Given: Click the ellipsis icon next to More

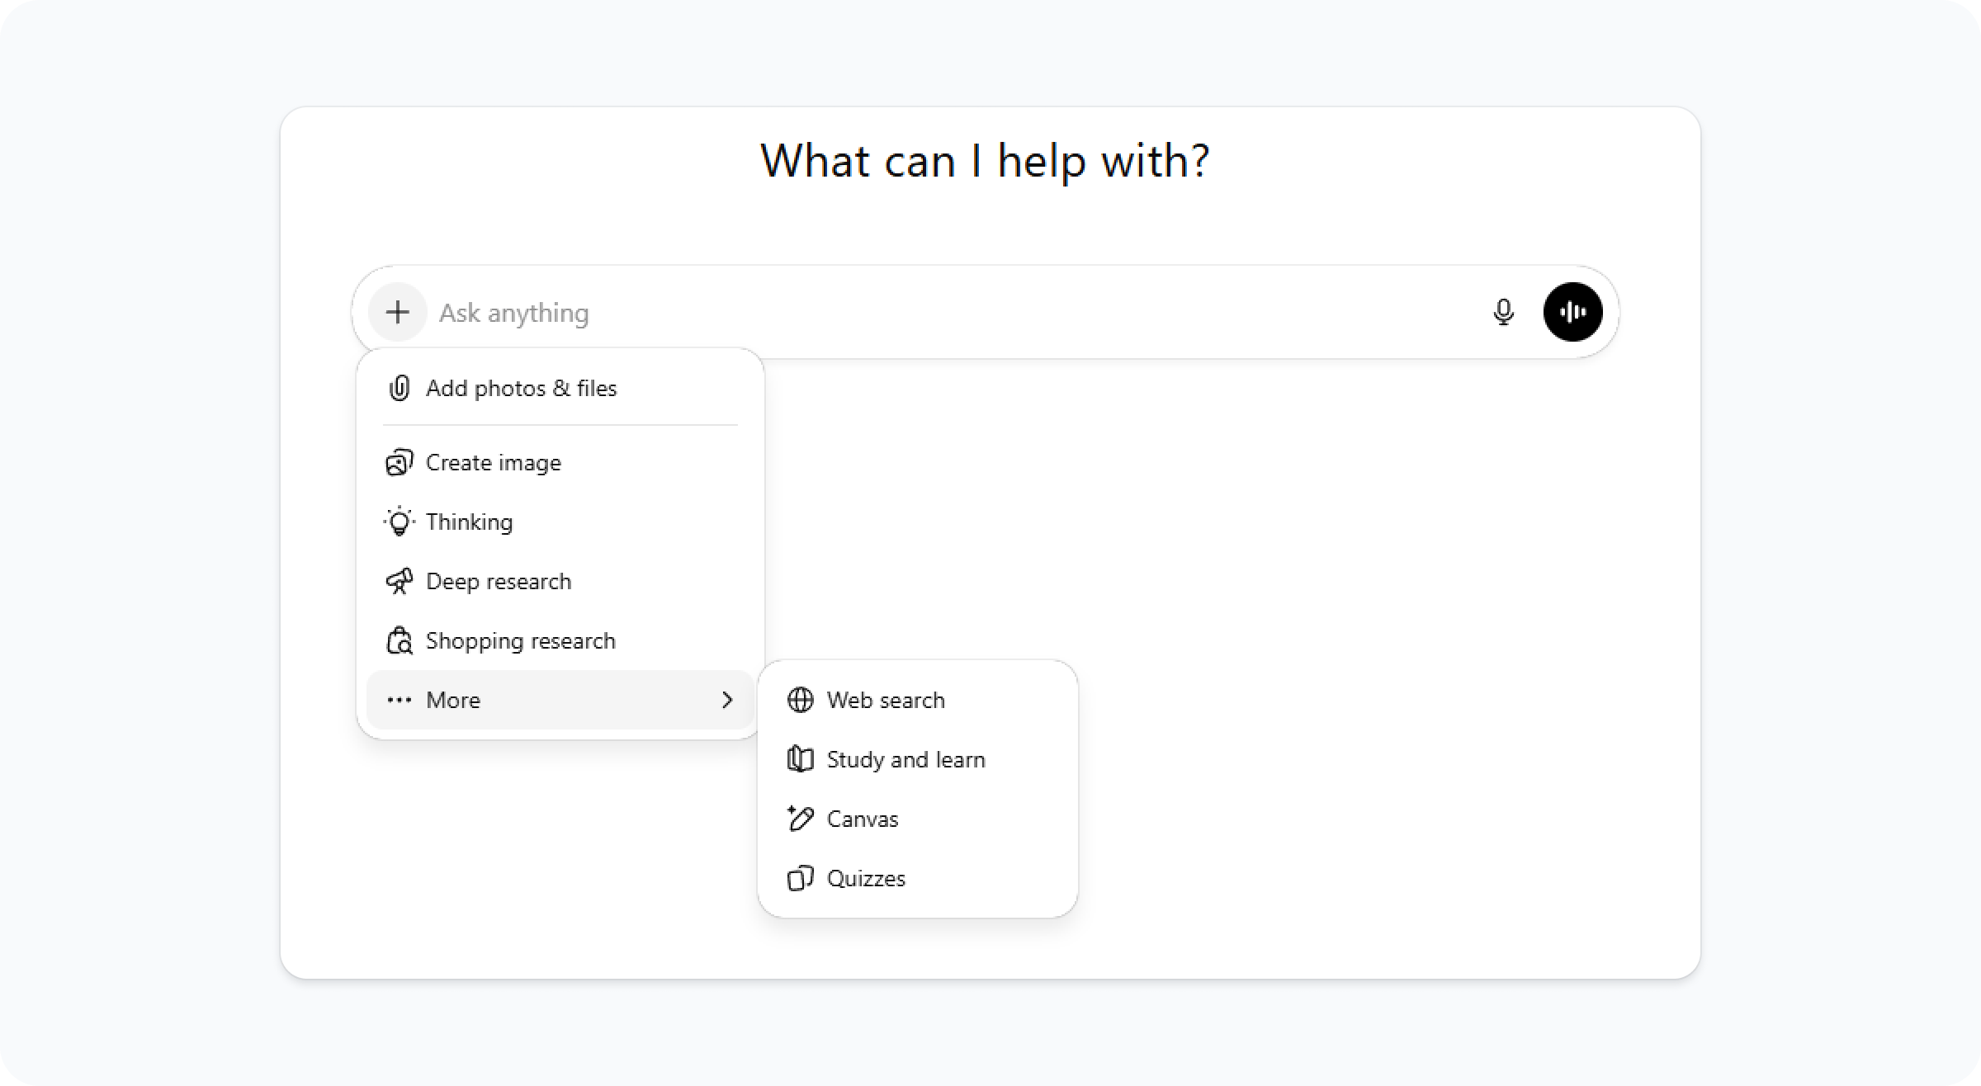Looking at the screenshot, I should click(400, 700).
